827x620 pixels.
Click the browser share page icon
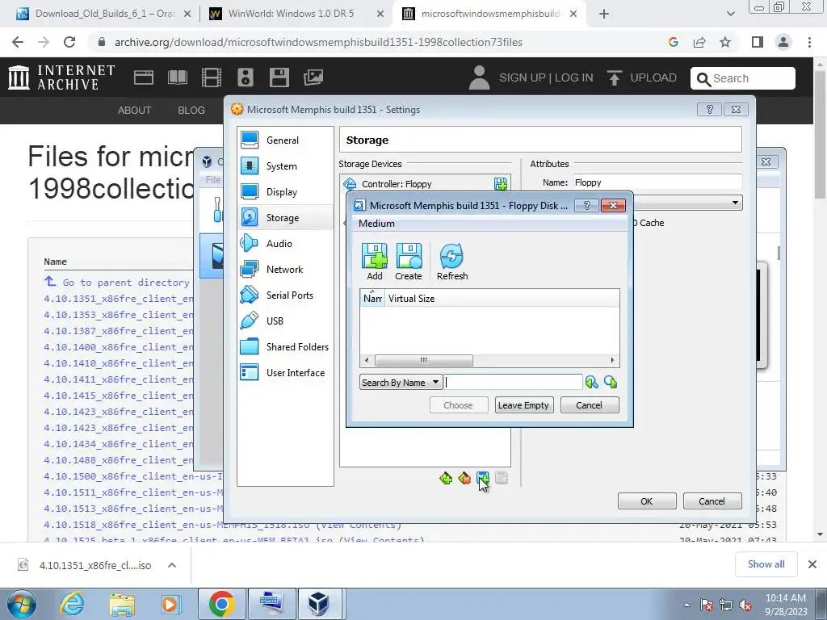tap(699, 42)
